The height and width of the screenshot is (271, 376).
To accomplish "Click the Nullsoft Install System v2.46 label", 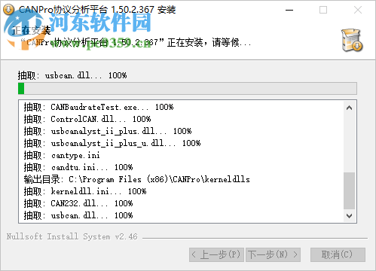I will pos(72,236).
